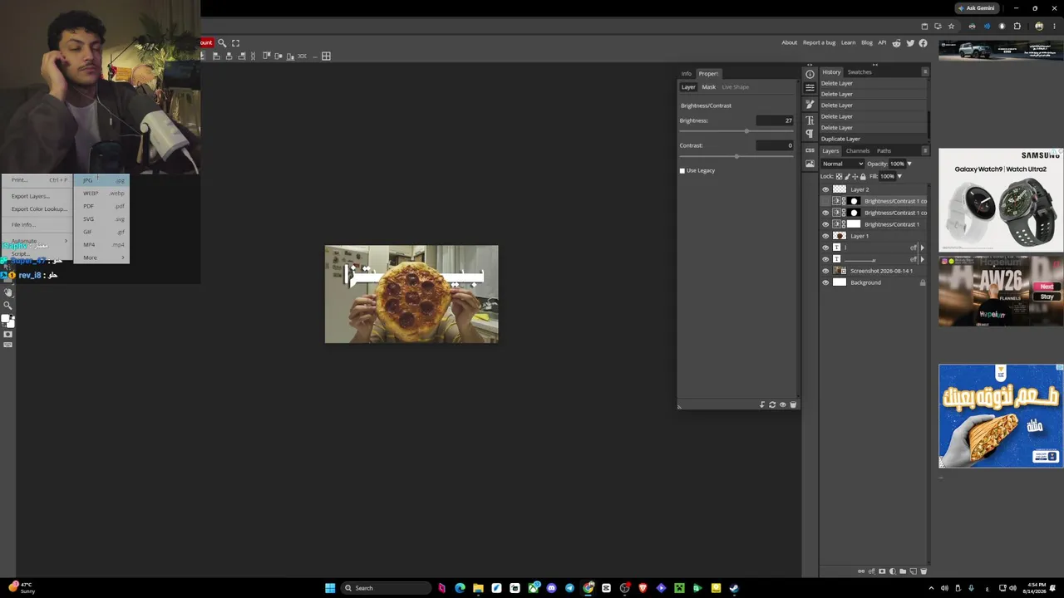
Task: Show the hidden Brightness/Contrast 1 copy layer
Action: (825, 201)
